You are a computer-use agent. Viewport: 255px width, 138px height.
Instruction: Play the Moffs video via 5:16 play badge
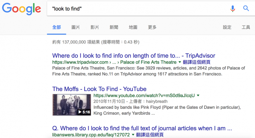[84, 112]
